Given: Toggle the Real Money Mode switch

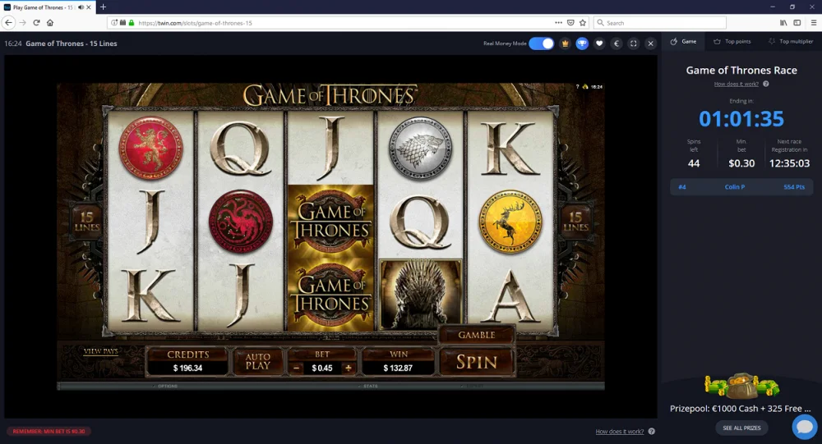Looking at the screenshot, I should [541, 43].
